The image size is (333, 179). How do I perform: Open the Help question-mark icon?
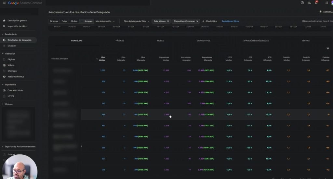coord(302,3)
